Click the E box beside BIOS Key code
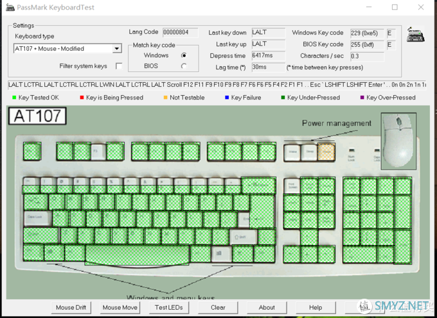Screen dimensions: 437x318 click(391, 44)
